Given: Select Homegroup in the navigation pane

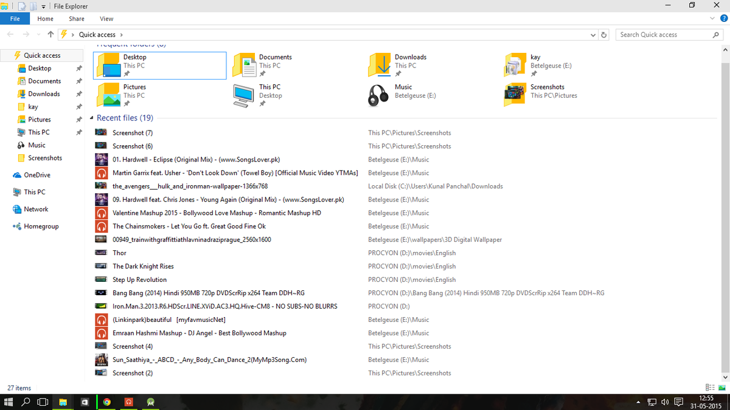Looking at the screenshot, I should (x=41, y=225).
